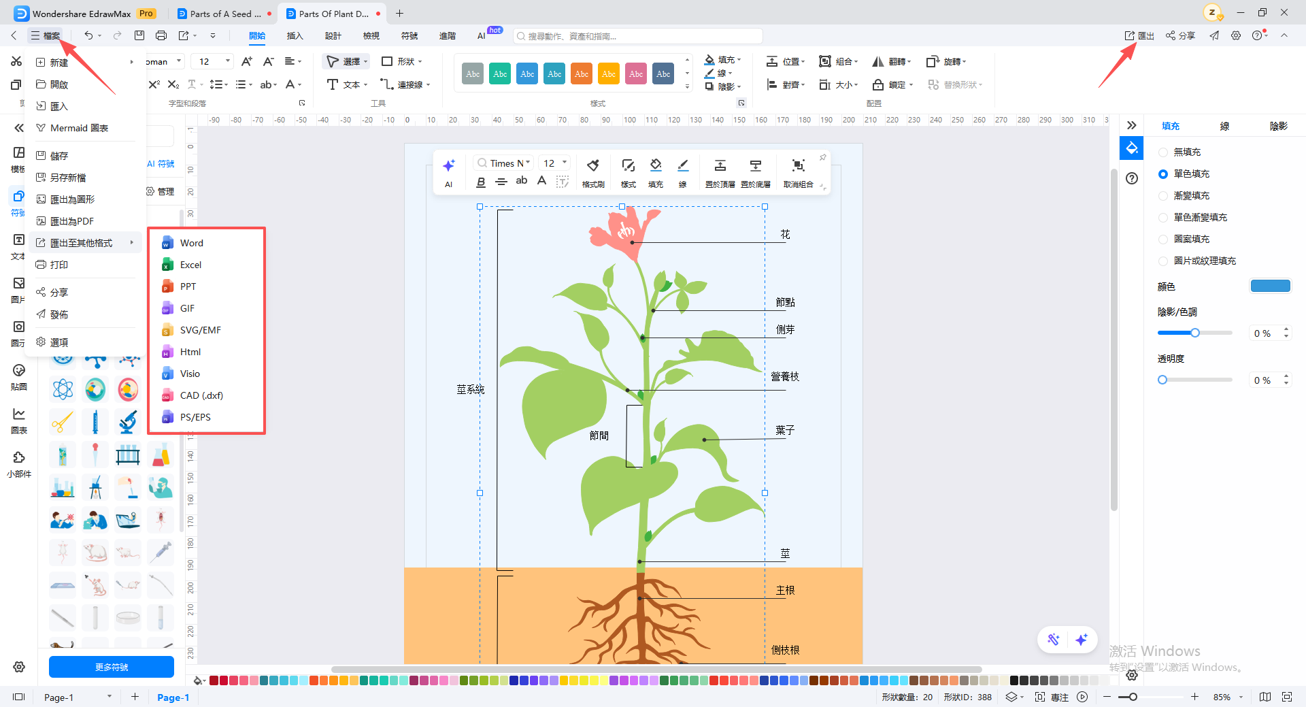
Task: Click the save disk icon in top bar
Action: click(x=139, y=35)
